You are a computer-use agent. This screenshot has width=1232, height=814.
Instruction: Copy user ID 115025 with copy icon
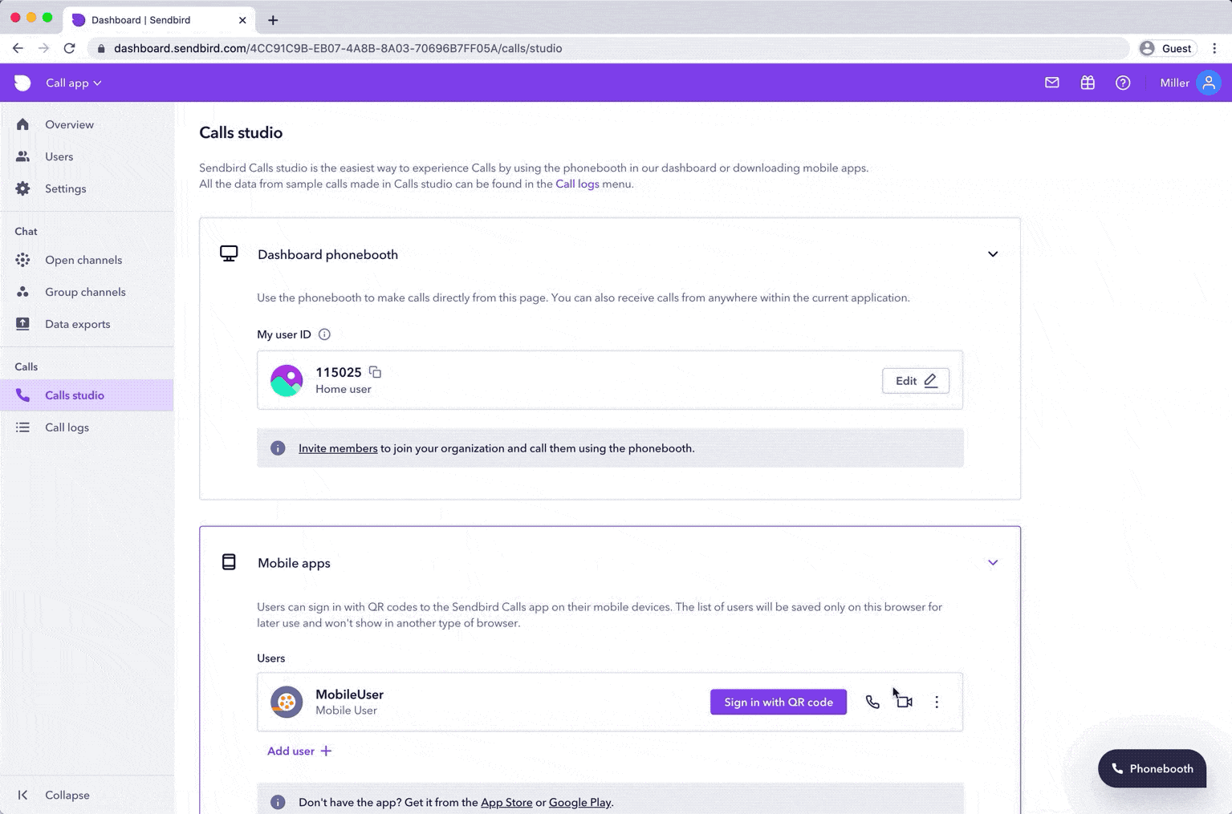click(x=375, y=372)
